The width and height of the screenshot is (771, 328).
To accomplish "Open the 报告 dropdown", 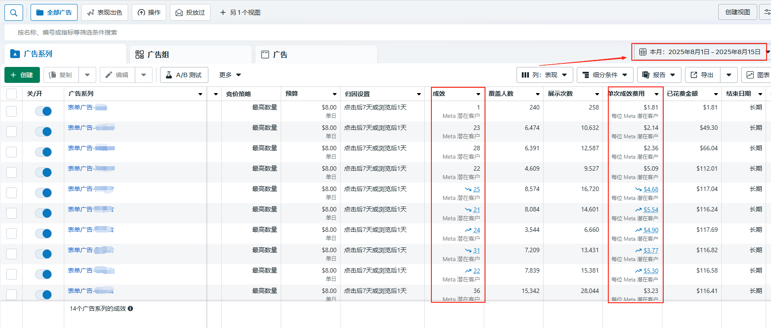I will click(x=659, y=75).
